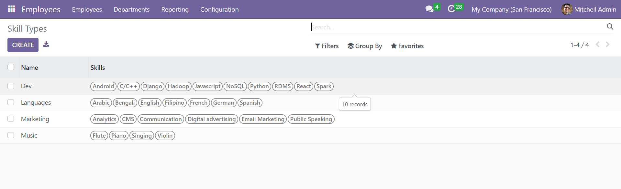Open the apps grid menu icon
621x189 pixels.
point(12,9)
